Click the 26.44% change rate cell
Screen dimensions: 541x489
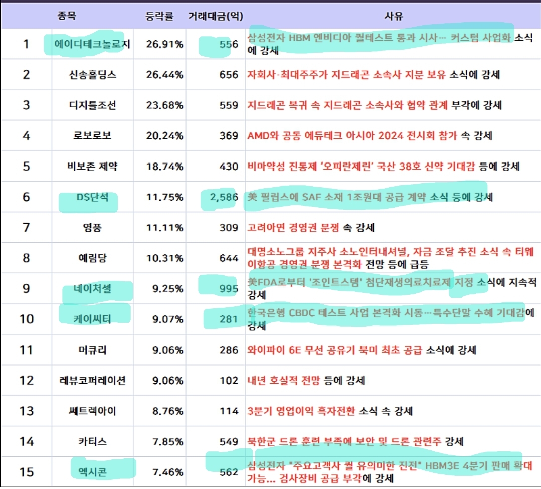164,75
